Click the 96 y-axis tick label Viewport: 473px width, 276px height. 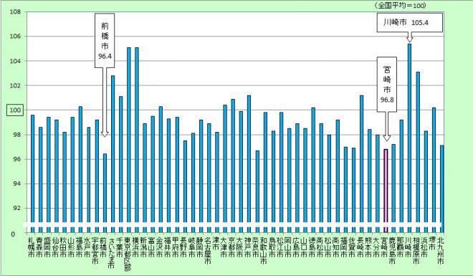tap(16, 159)
